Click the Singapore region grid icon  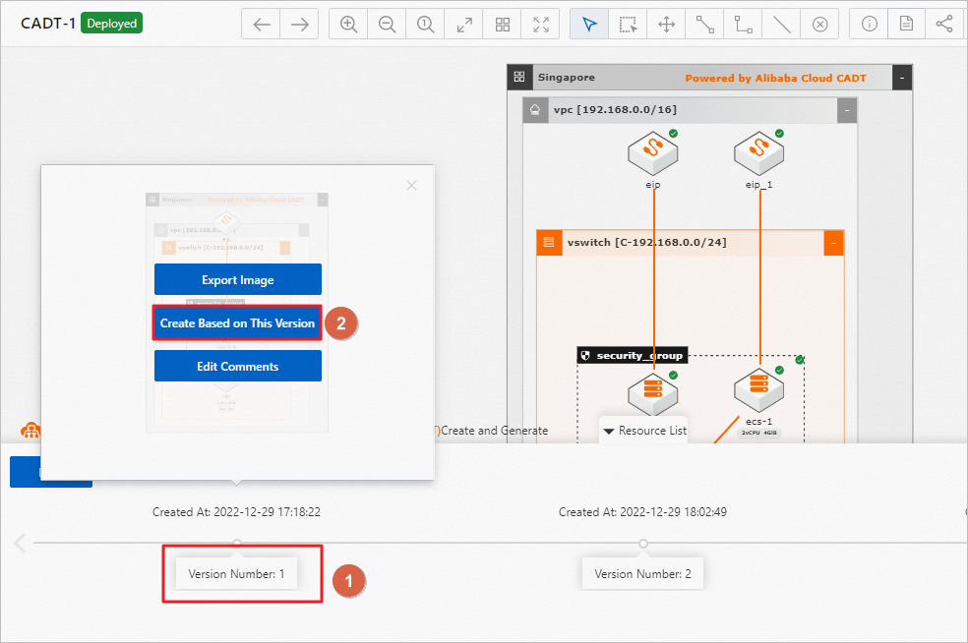[x=519, y=77]
